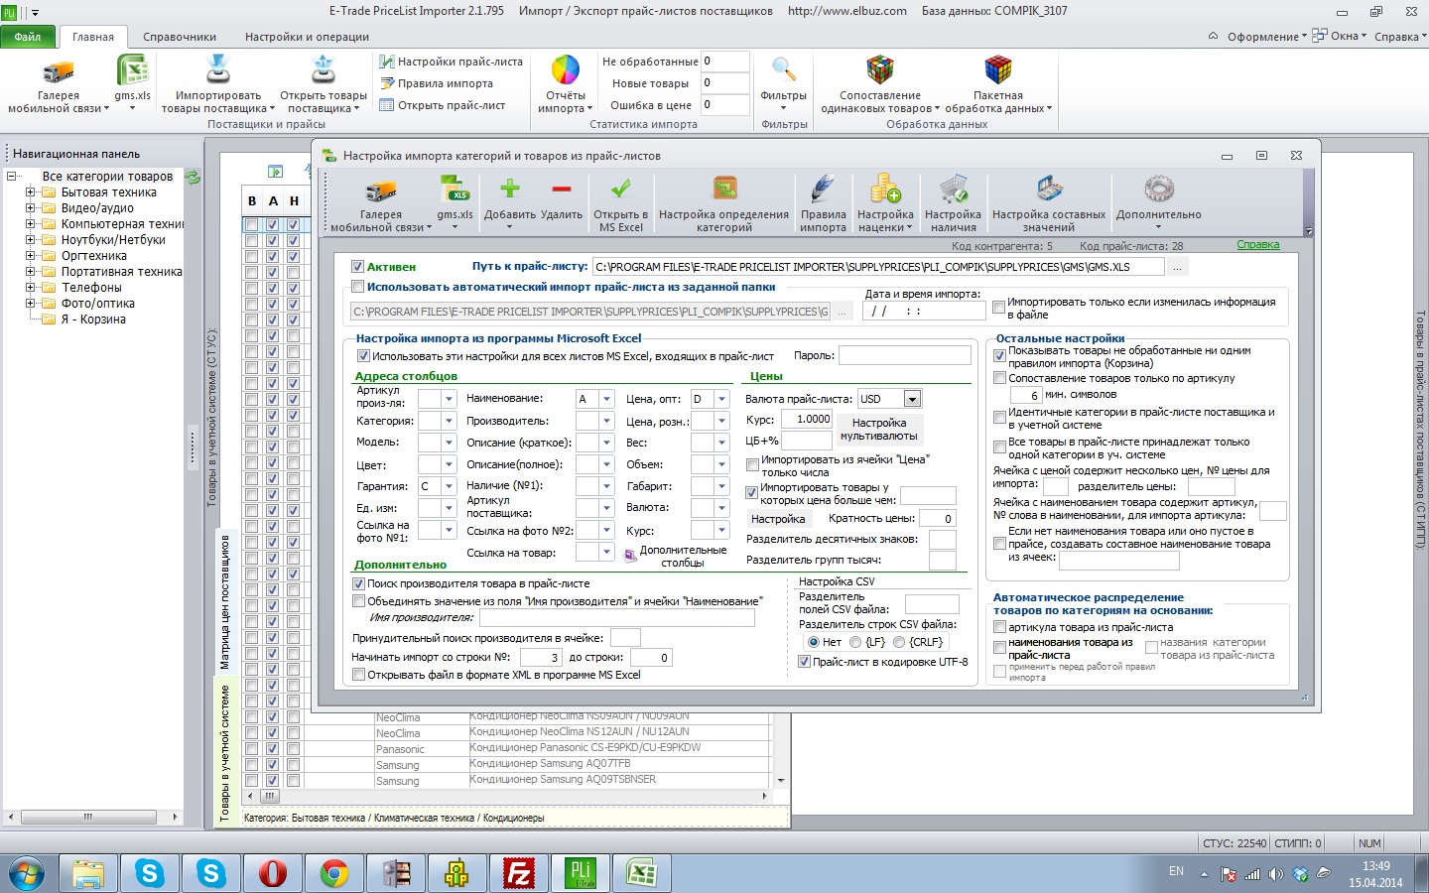Click mobile gallery icon in dialog toolbar
The height and width of the screenshot is (893, 1429).
(381, 190)
